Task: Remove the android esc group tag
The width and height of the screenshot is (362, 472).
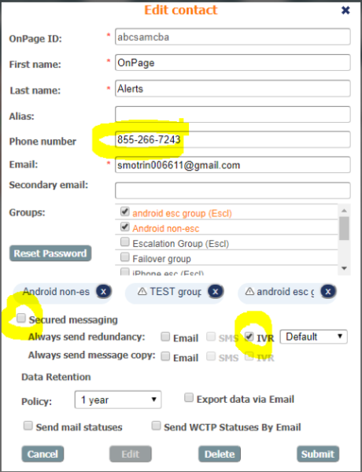Action: 327,291
